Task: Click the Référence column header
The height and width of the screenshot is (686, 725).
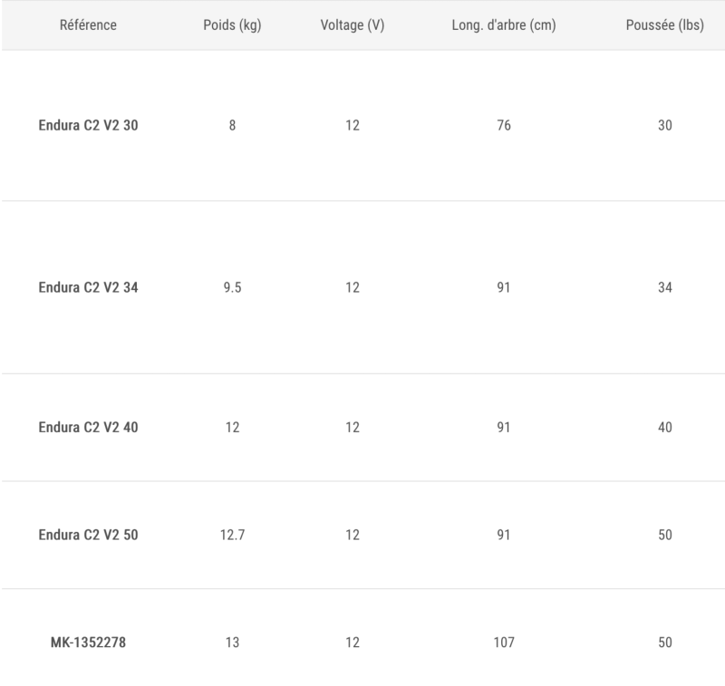Action: point(88,25)
